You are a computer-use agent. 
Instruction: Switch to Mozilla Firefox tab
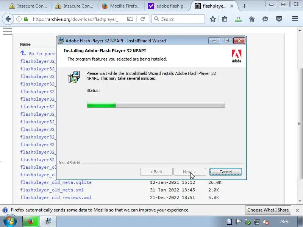(121, 6)
